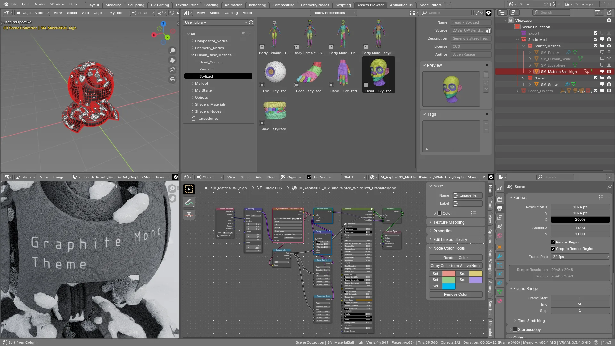Open the Object Data green mesh tab
Viewport: 615px width, 346px height.
click(x=500, y=292)
